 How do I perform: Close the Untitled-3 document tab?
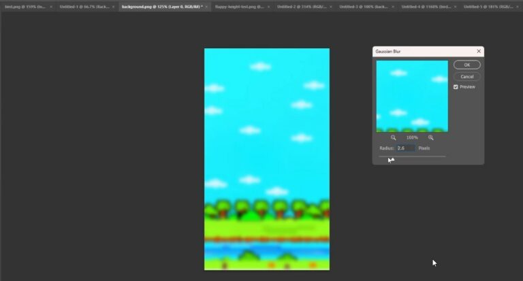(393, 6)
